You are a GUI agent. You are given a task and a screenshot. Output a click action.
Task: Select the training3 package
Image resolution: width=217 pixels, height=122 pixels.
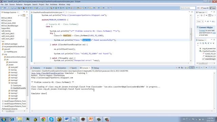(x=13, y=78)
